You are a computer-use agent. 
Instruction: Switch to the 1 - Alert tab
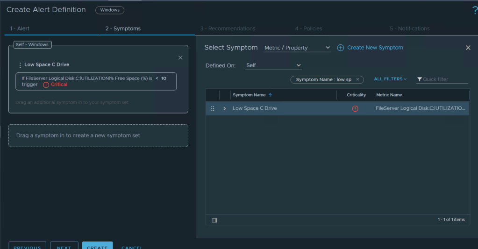click(x=20, y=28)
